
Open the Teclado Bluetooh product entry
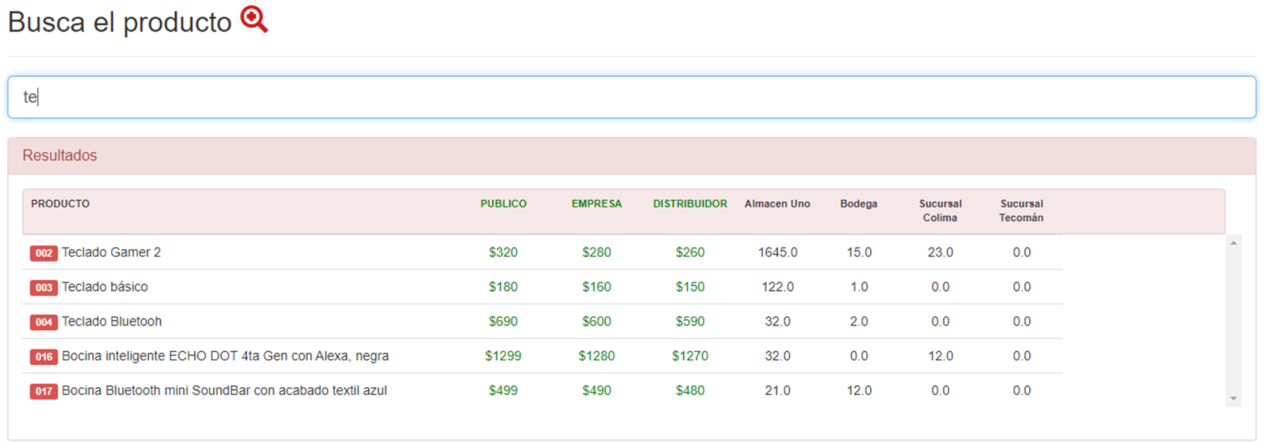coord(112,321)
